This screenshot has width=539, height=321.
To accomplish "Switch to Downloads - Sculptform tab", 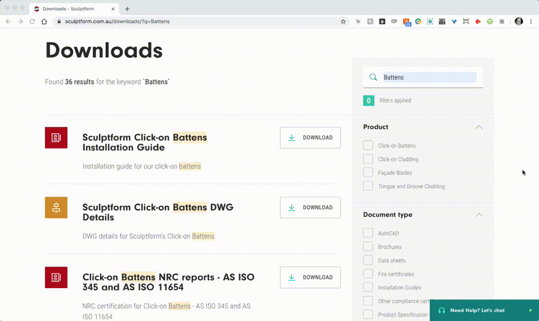I will pos(74,9).
